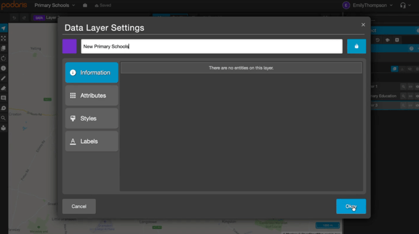Click the undo arrow in the top toolbar
Viewport: 419px width, 234px height.
point(14,18)
